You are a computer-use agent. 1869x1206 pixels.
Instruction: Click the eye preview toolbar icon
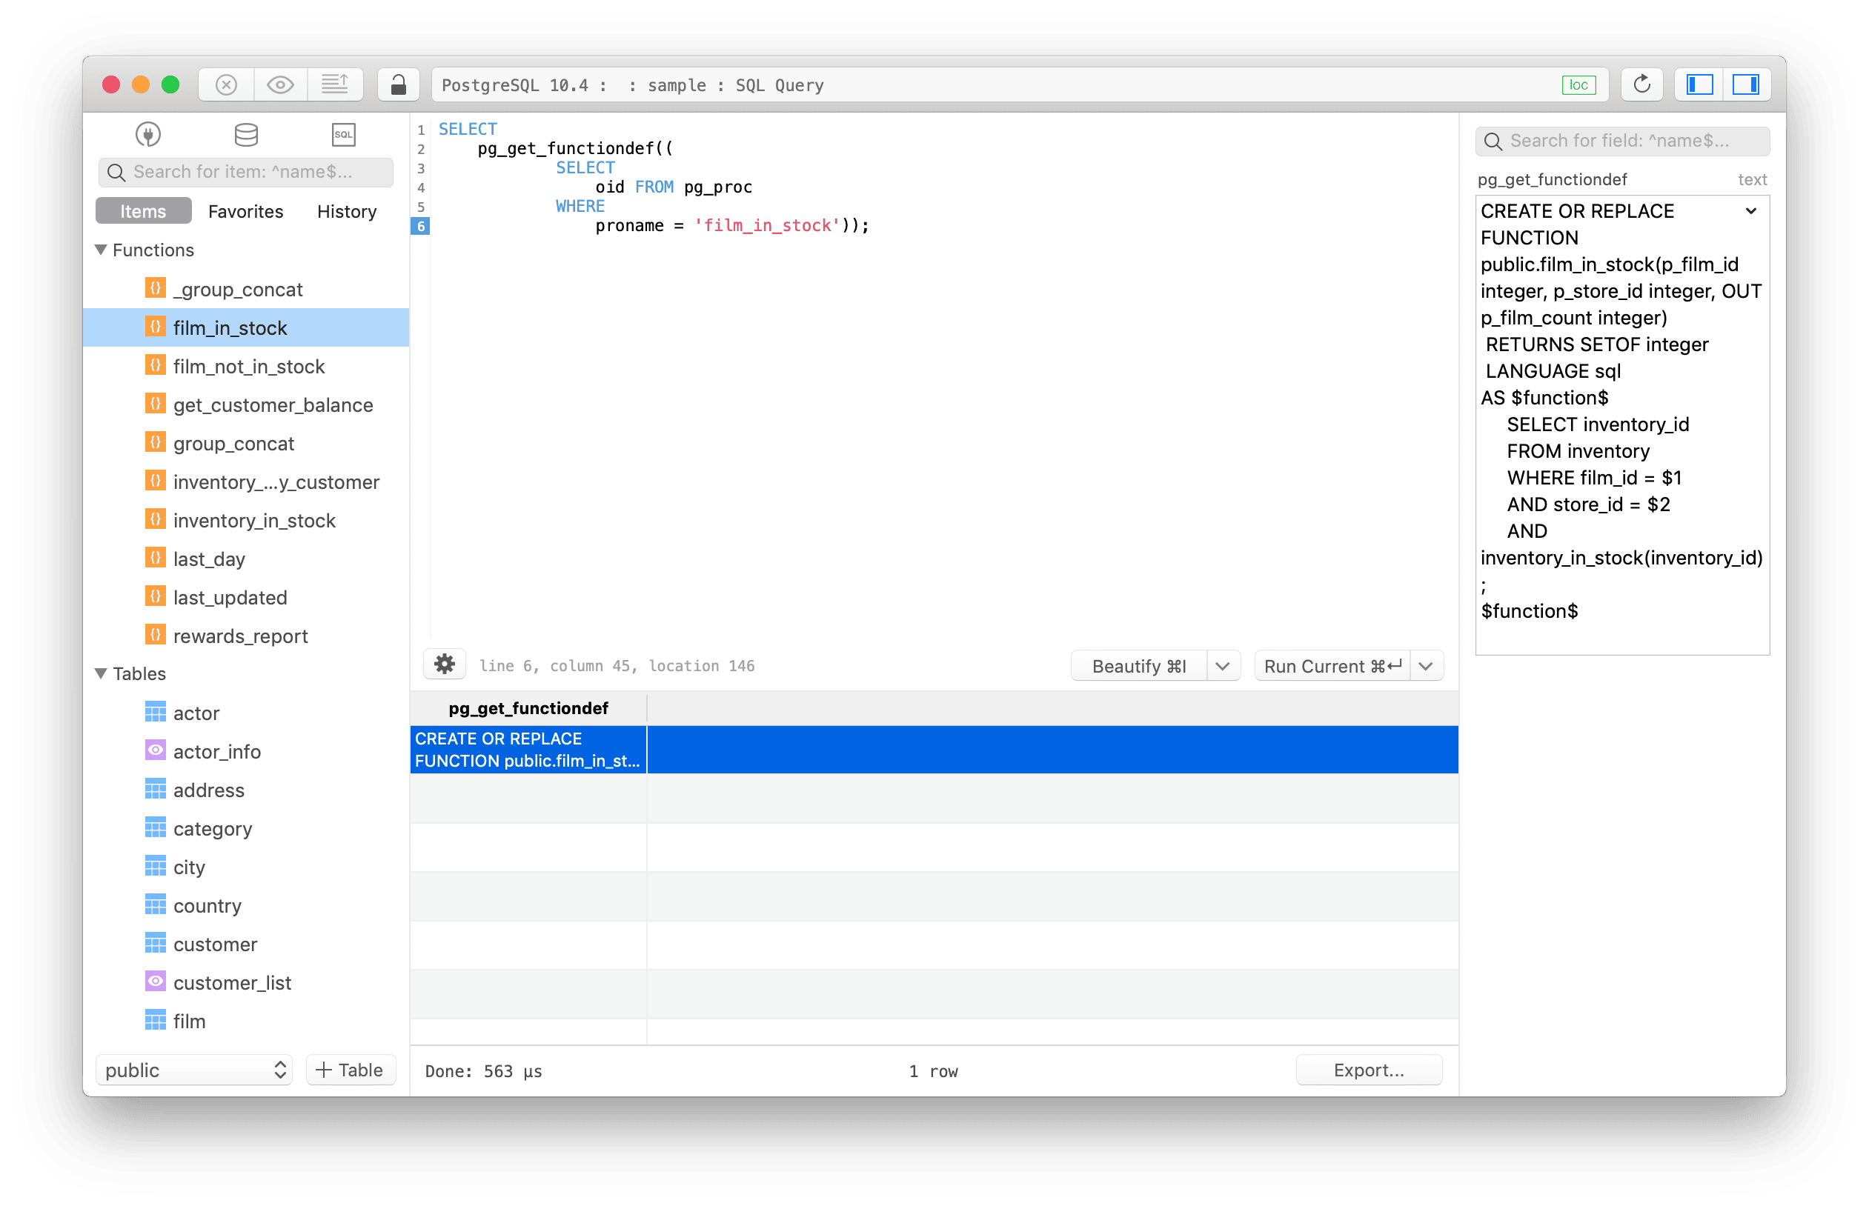pos(280,84)
